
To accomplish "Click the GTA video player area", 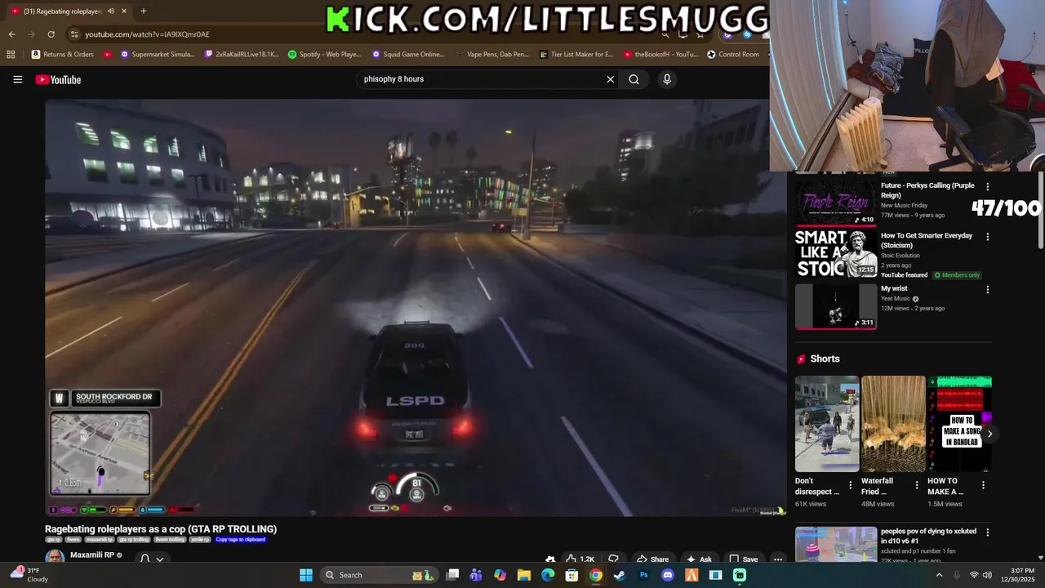I will pos(416,308).
